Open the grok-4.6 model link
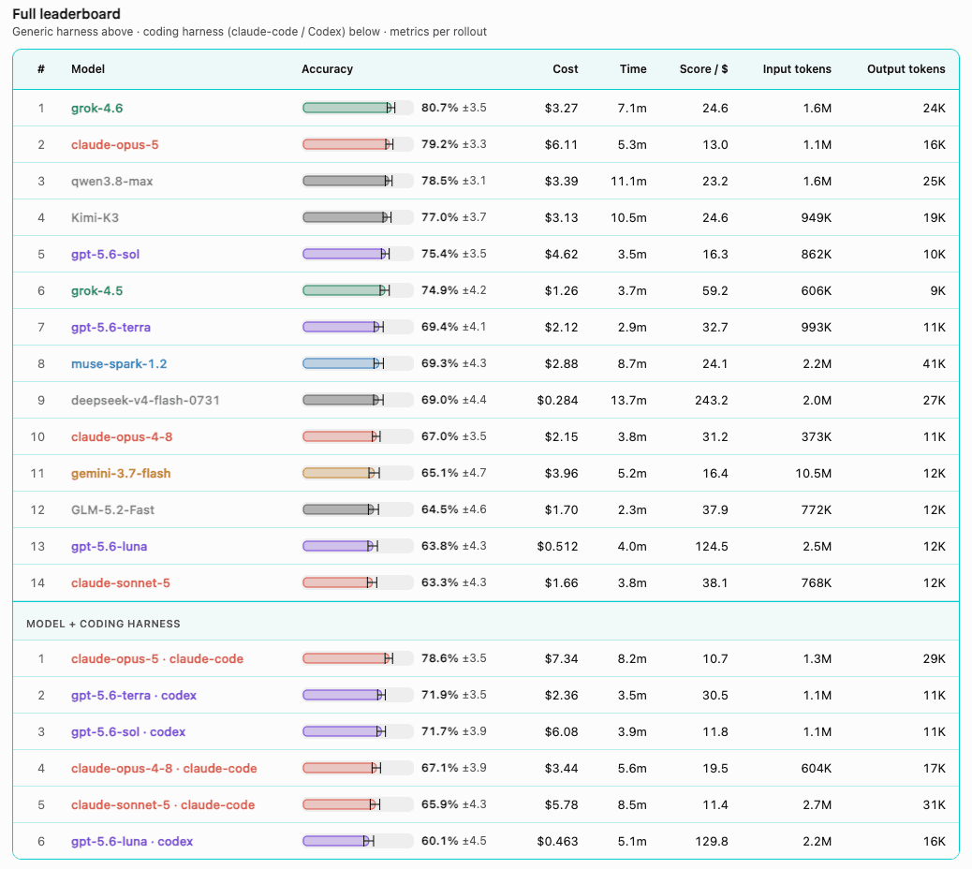This screenshot has width=972, height=869. click(96, 109)
